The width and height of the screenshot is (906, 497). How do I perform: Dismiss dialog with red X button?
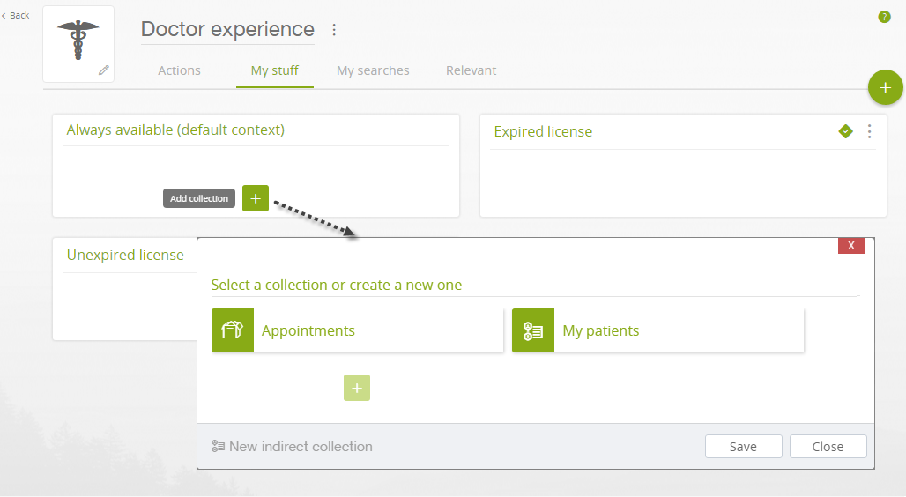click(851, 246)
